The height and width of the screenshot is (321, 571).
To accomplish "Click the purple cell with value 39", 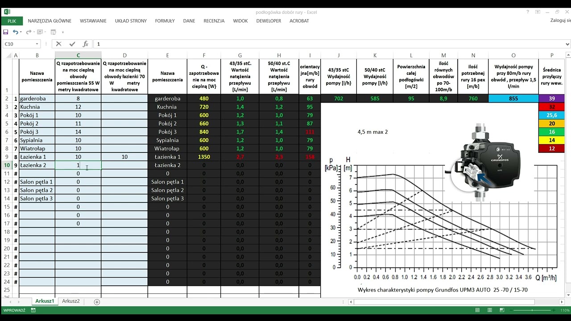I will pyautogui.click(x=552, y=99).
